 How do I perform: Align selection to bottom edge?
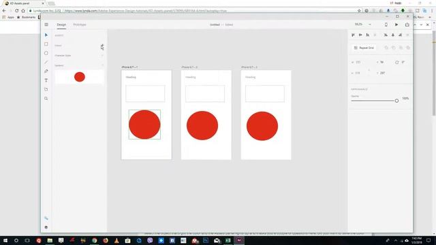(368, 35)
